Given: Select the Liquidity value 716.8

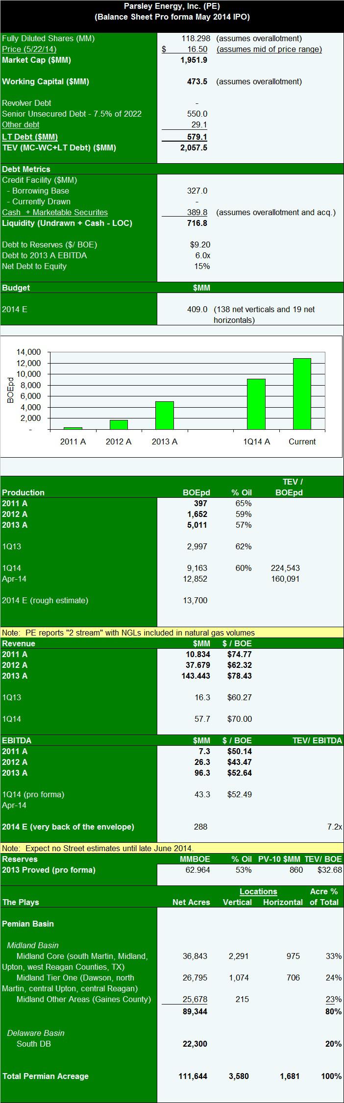Looking at the screenshot, I should tap(197, 223).
